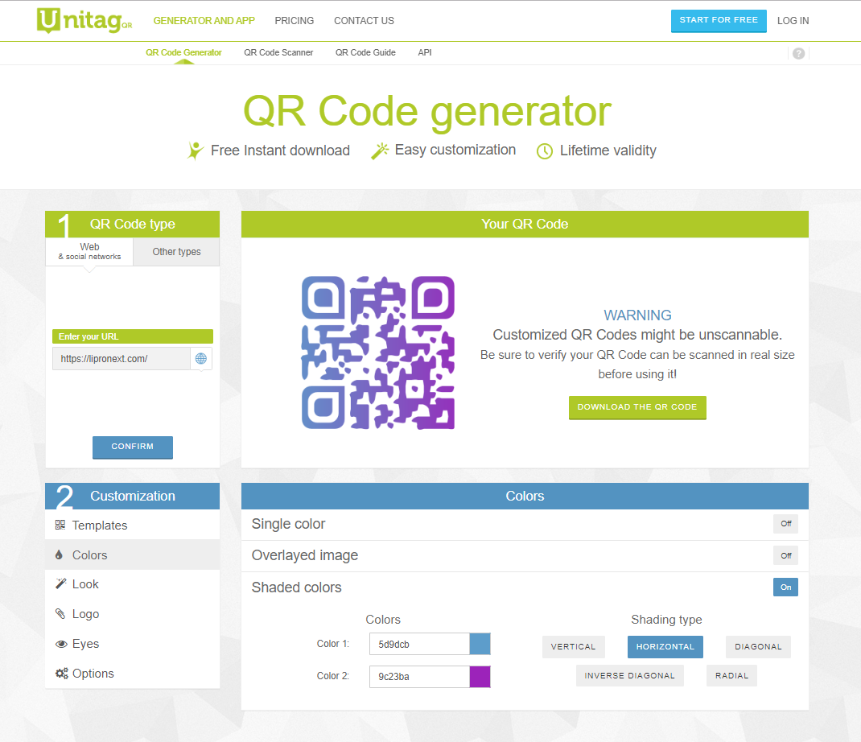The image size is (861, 742).
Task: Open Options customization section
Action: [132, 674]
